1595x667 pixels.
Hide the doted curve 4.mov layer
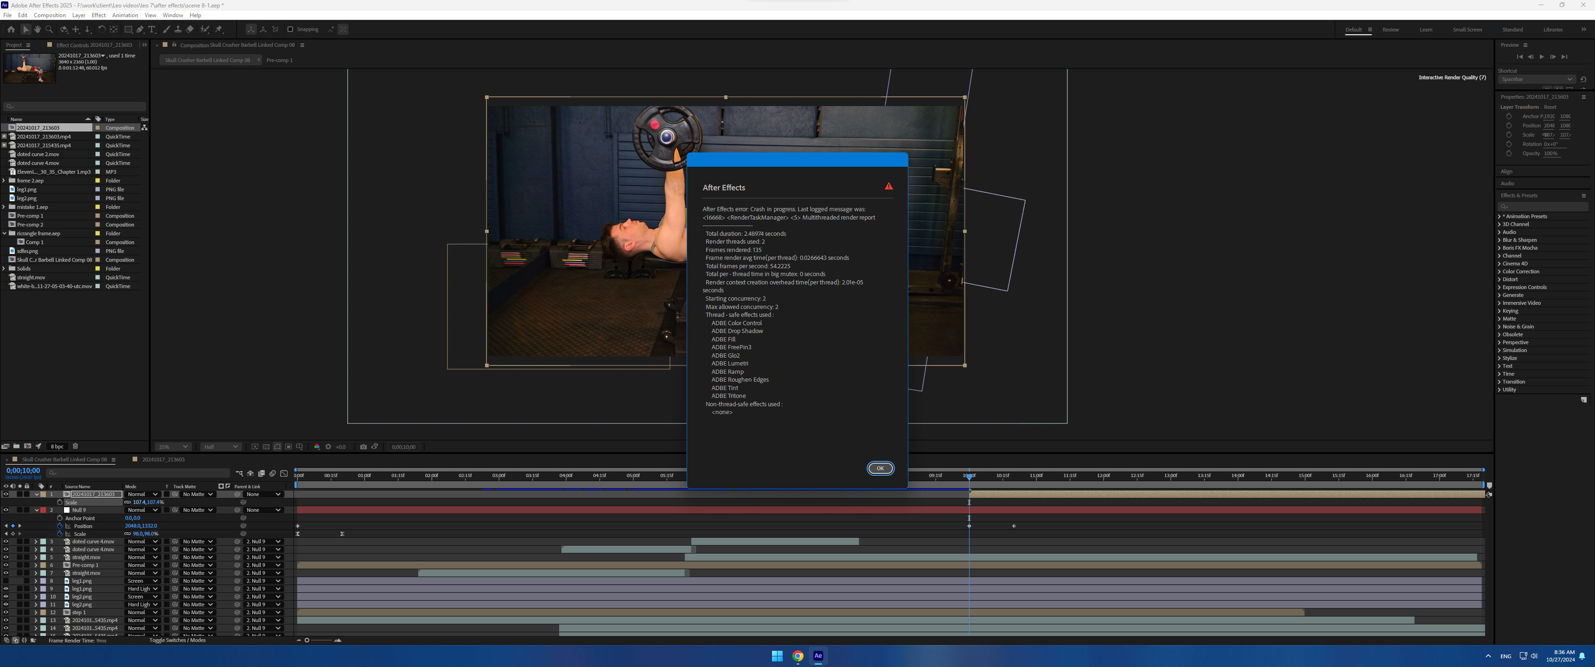coord(6,541)
